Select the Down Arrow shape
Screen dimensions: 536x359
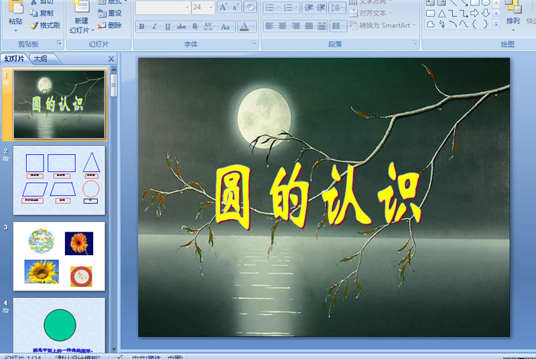[x=485, y=13]
